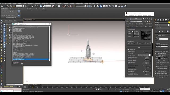This screenshot has width=170, height=95.
Task: Toggle the Temperature Based checkbox
Action: click(146, 73)
